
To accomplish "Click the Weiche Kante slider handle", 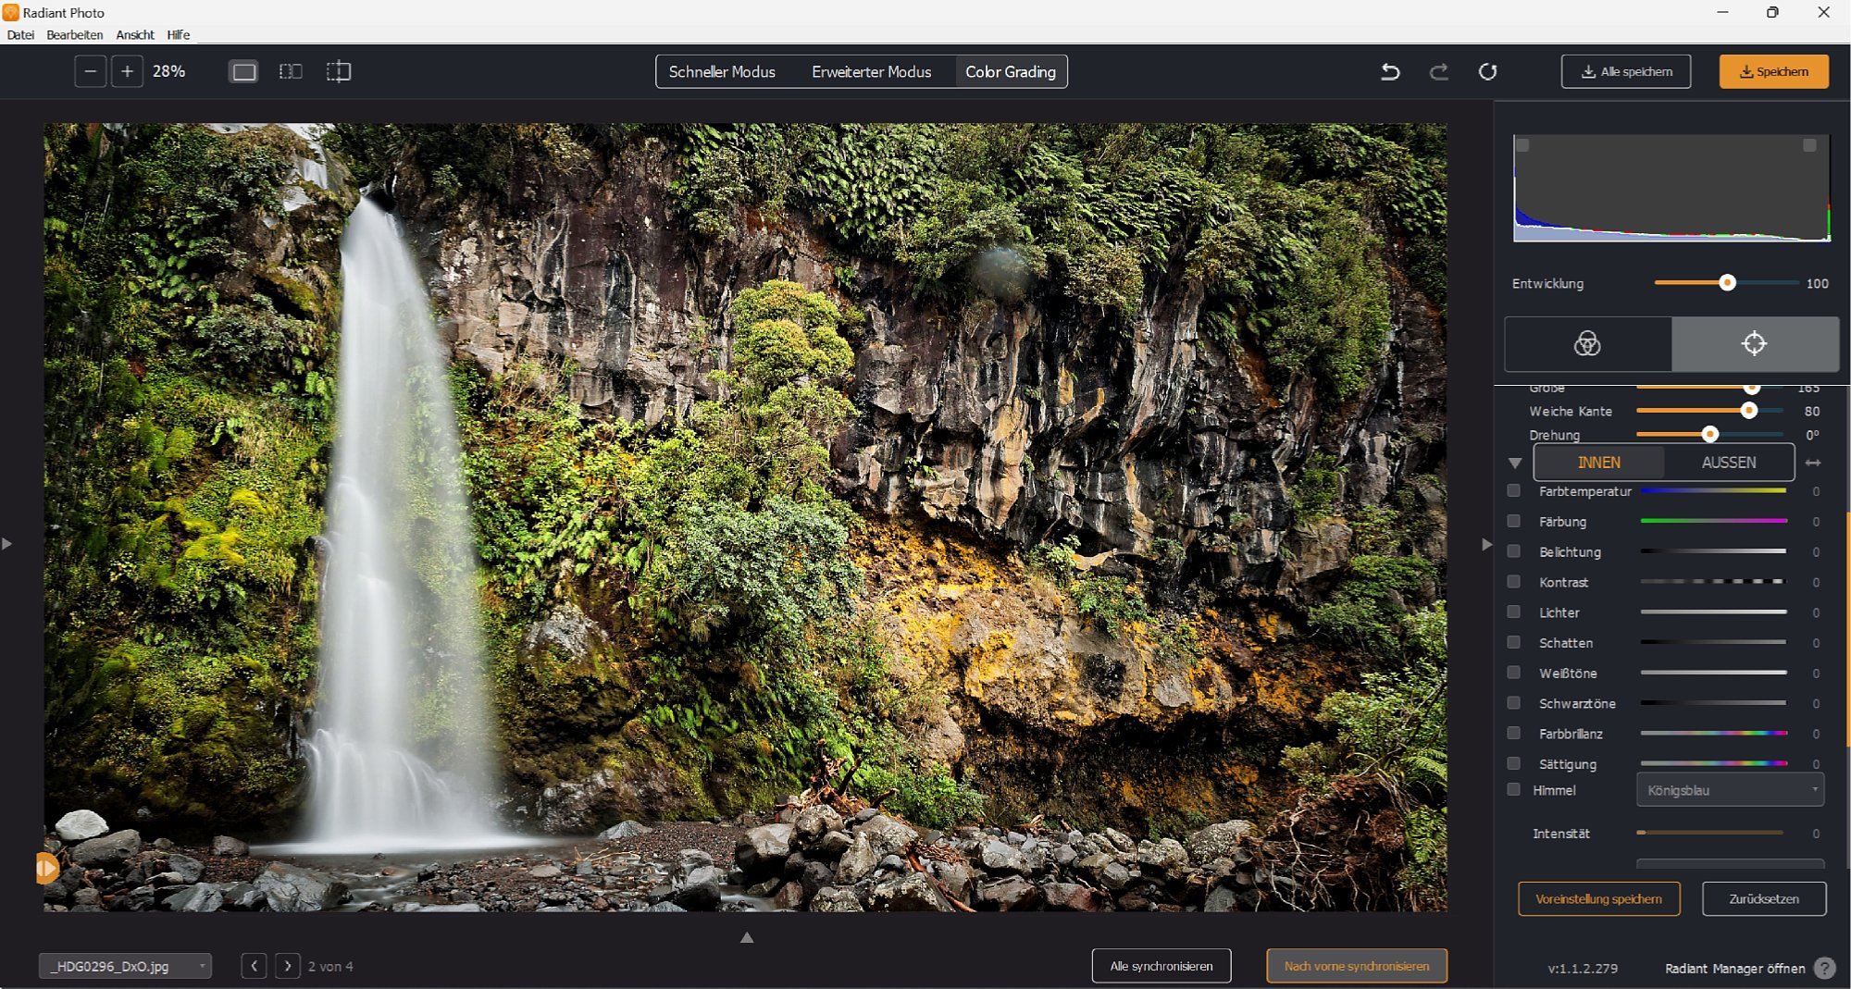I will (x=1748, y=411).
